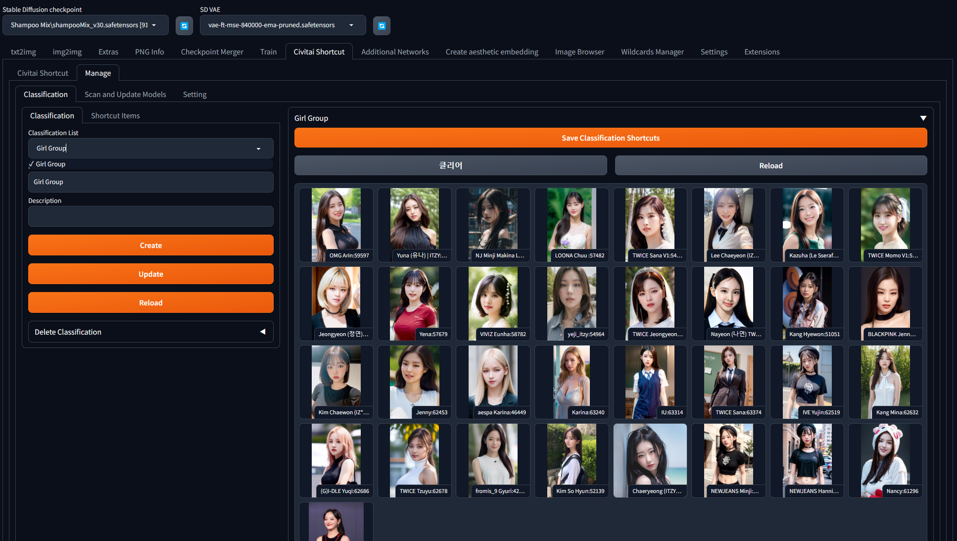Screen dimensions: 957x541
Task: Click the SD VAE refresh icon
Action: click(382, 25)
